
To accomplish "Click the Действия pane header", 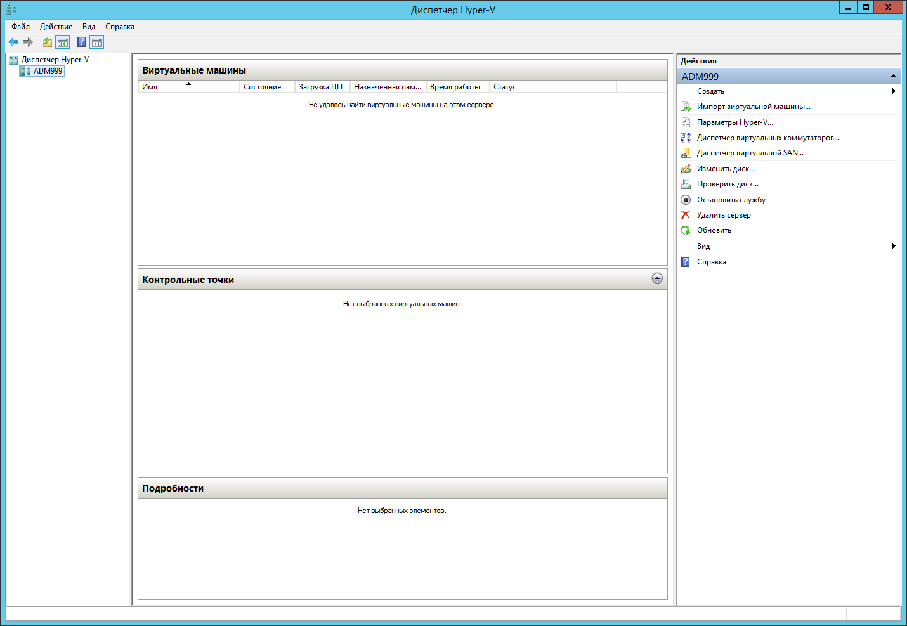I will [698, 61].
